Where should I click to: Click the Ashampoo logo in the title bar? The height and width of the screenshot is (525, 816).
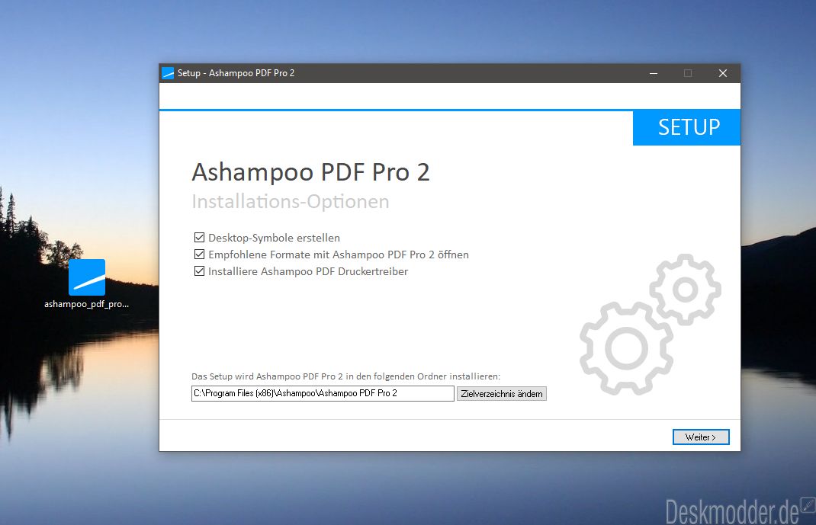tap(168, 73)
